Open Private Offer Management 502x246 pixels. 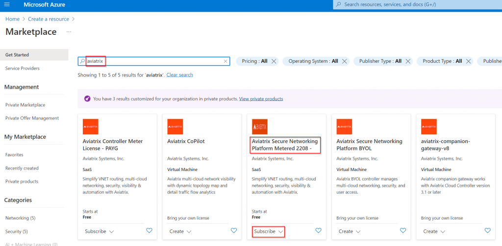coord(32,118)
